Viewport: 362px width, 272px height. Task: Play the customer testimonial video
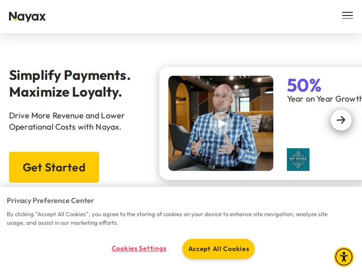(x=221, y=123)
